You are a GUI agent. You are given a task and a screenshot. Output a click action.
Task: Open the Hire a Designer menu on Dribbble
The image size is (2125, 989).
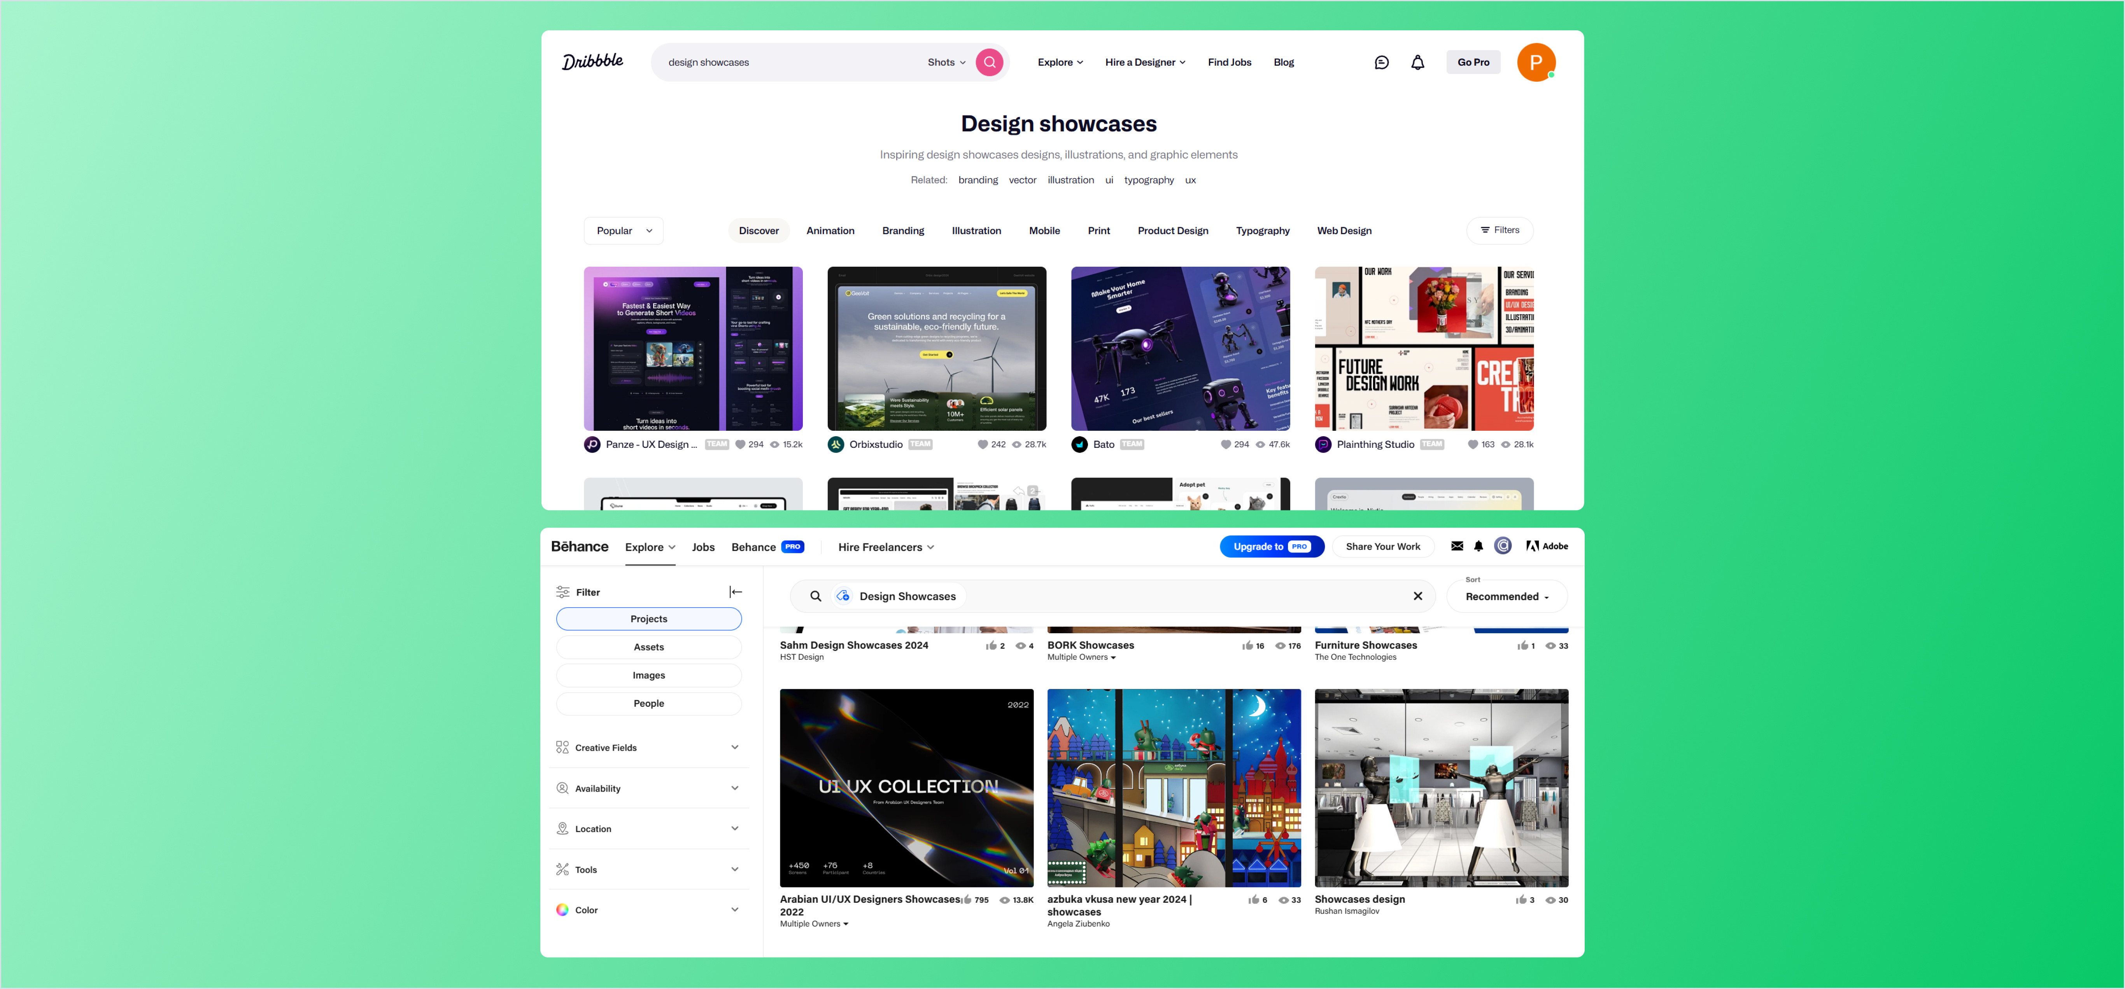(1145, 62)
